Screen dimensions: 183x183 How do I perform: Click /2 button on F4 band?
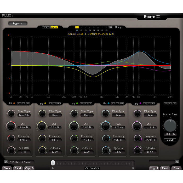(x=117, y=104)
